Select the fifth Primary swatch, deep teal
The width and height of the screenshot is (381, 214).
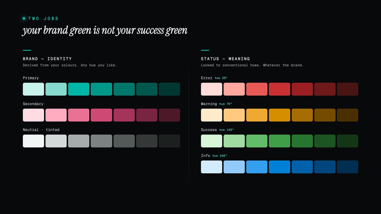point(124,89)
